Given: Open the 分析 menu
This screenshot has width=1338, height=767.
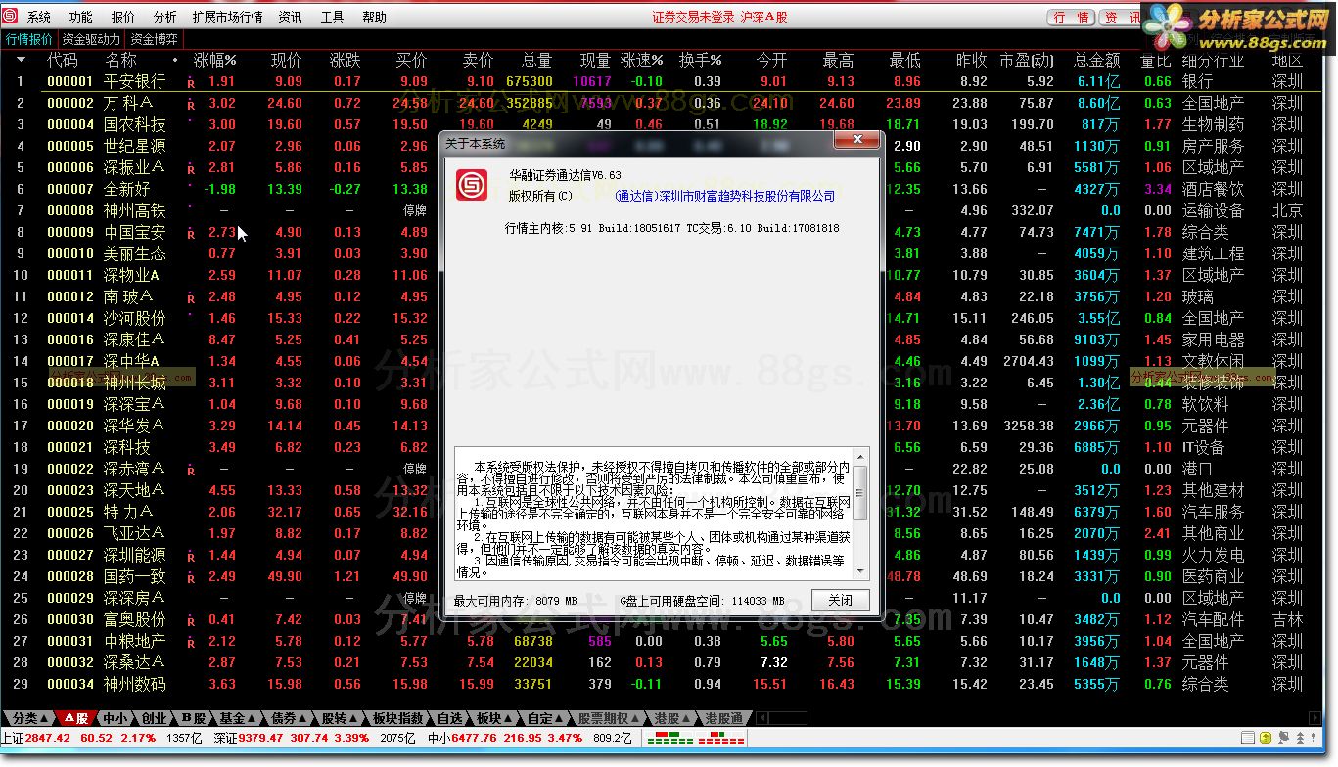Looking at the screenshot, I should tap(165, 17).
